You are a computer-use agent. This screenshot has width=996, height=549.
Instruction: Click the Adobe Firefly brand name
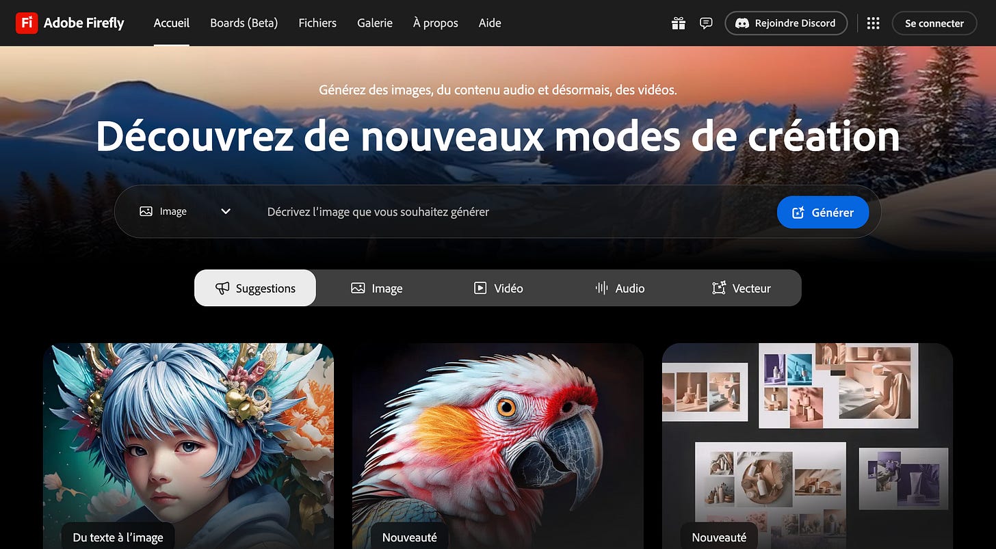click(x=84, y=23)
